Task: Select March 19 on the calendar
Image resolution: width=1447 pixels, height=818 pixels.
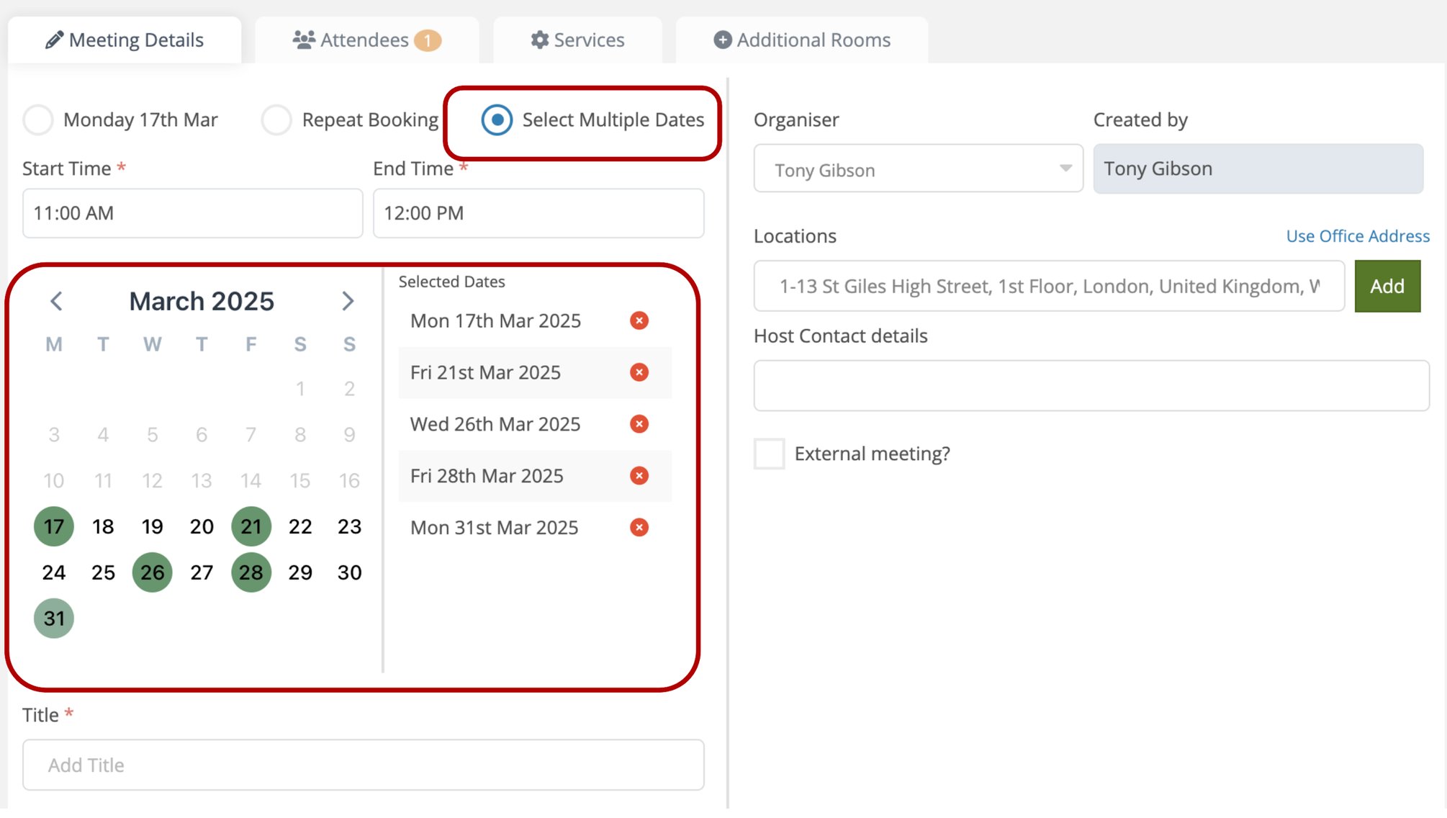Action: (x=153, y=526)
